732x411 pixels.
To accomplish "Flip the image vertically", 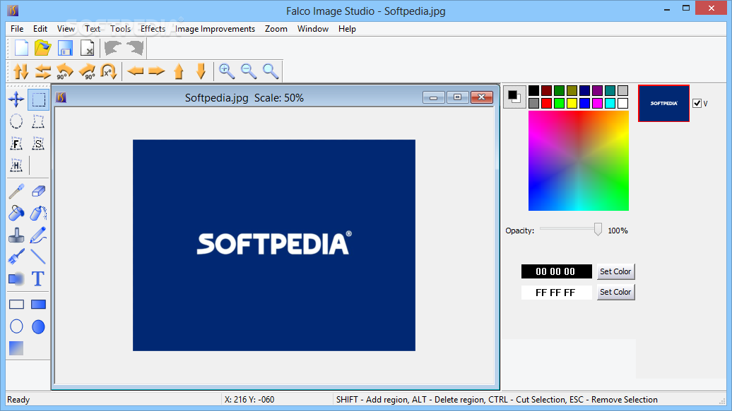I will [21, 71].
